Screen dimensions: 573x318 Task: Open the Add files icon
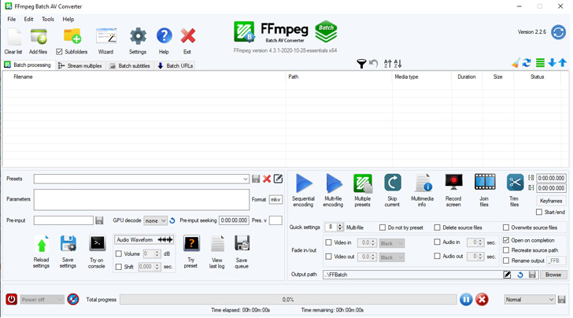39,36
